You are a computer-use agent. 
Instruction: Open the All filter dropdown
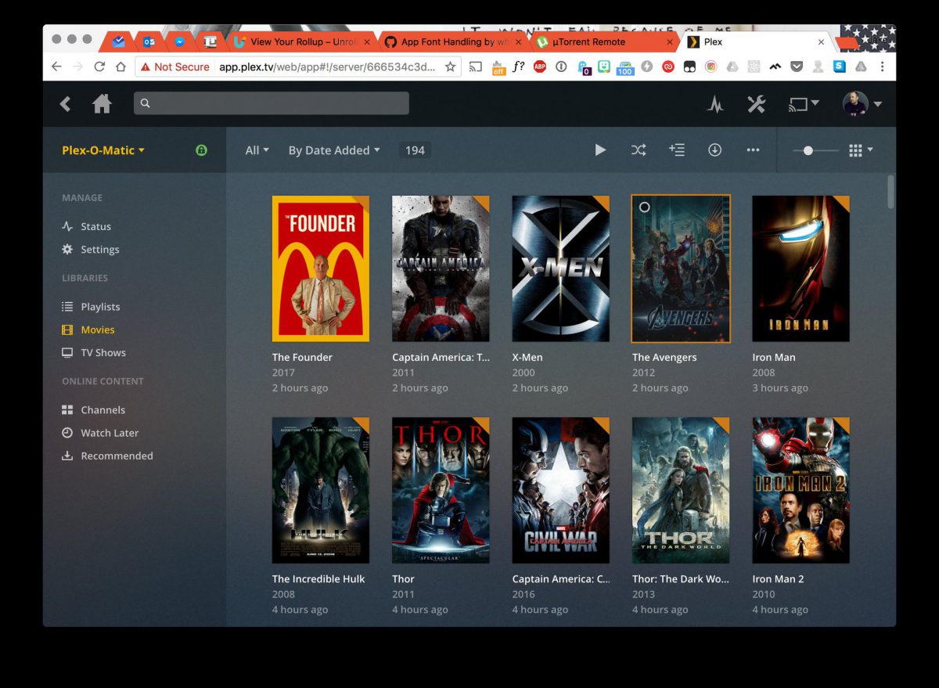[257, 150]
